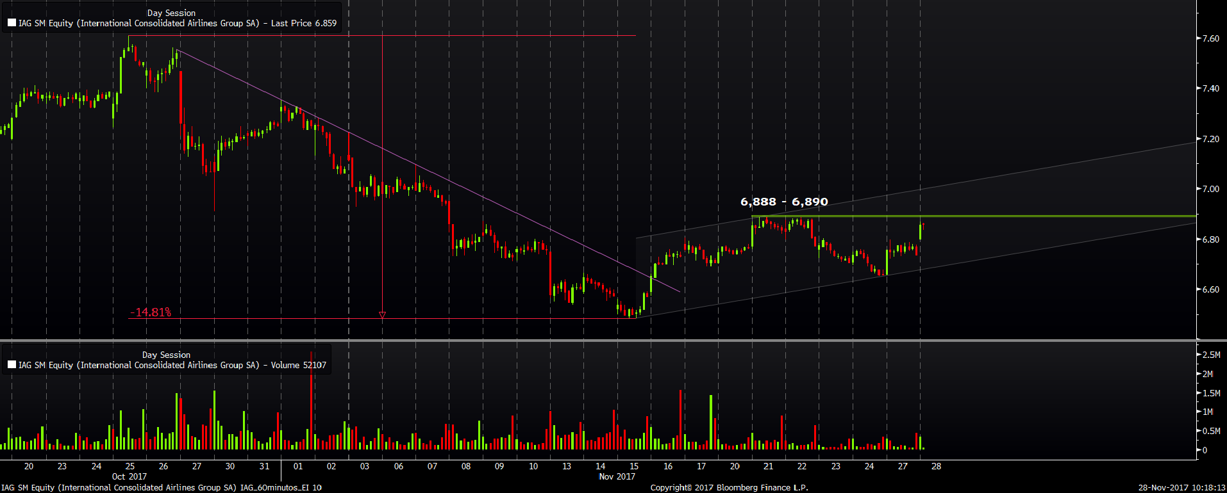The width and height of the screenshot is (1227, 493).
Task: Click the IAG_60minutos_EI chart name in footer
Action: pyautogui.click(x=276, y=488)
